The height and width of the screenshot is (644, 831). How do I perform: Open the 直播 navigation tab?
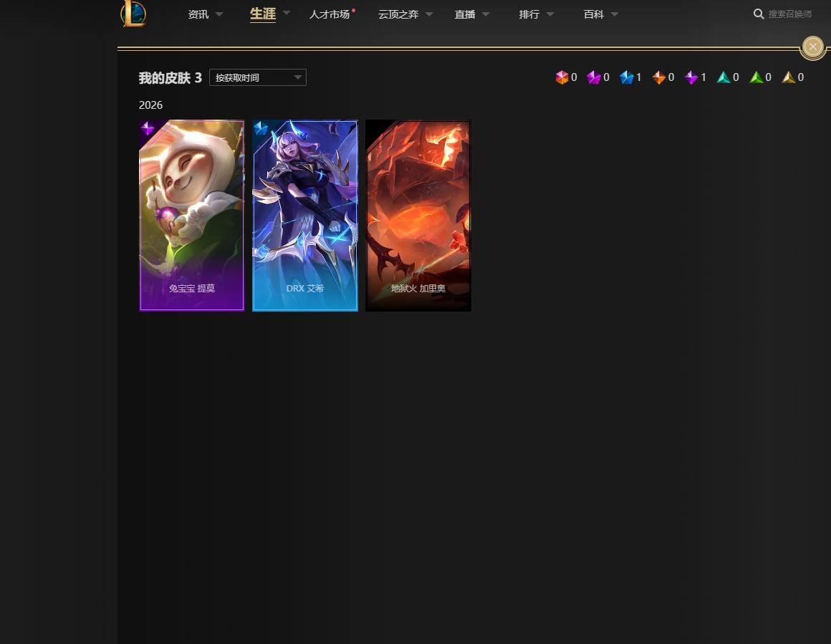pos(465,14)
